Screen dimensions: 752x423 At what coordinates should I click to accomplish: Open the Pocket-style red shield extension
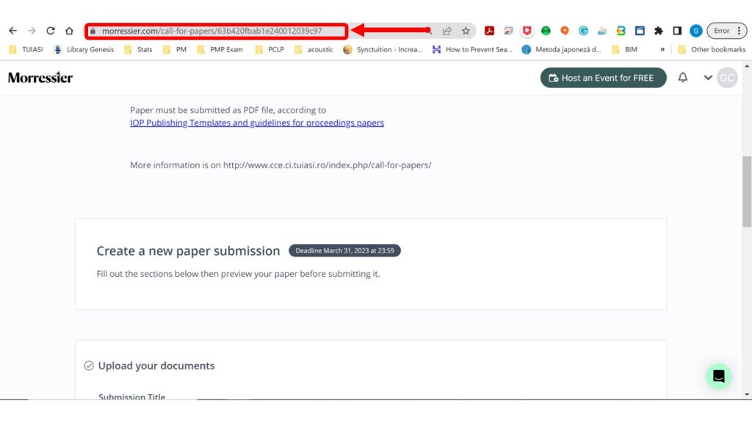527,31
